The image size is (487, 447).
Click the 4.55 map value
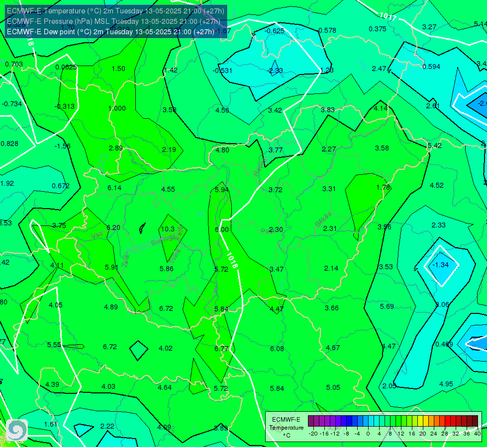click(168, 189)
